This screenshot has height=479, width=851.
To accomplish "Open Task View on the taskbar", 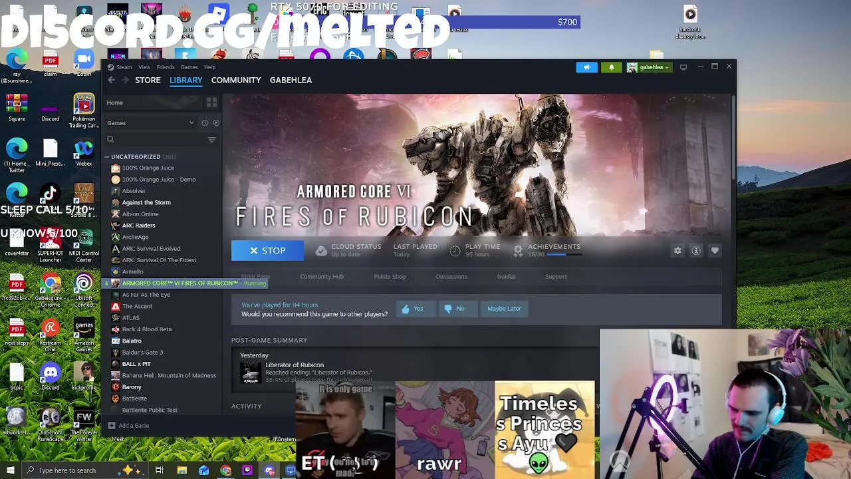I will (160, 470).
